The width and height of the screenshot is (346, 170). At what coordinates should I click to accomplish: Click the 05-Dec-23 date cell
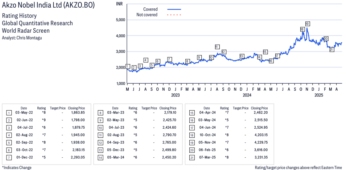tap(115, 150)
